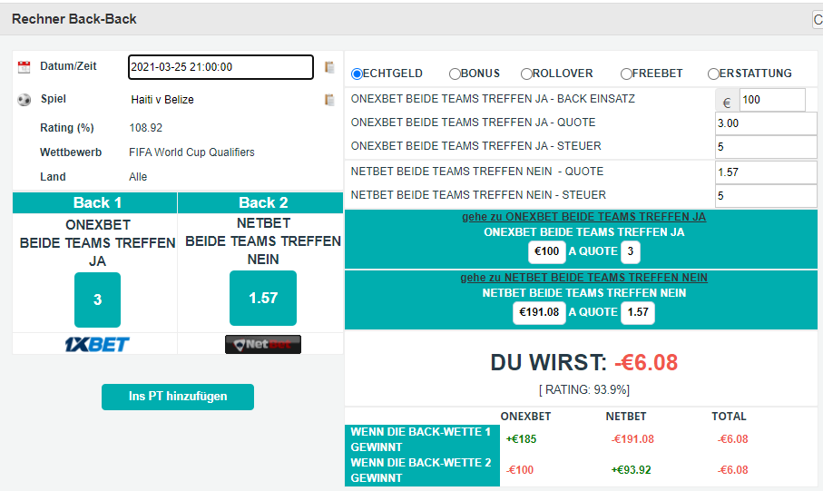Edit NETBET Steuer field

pos(766,196)
